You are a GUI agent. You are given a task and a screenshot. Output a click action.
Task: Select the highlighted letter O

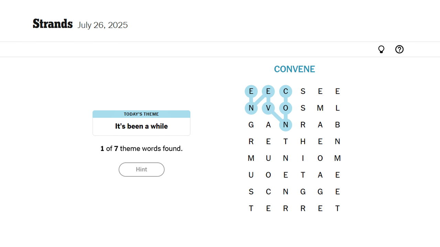[x=286, y=108]
